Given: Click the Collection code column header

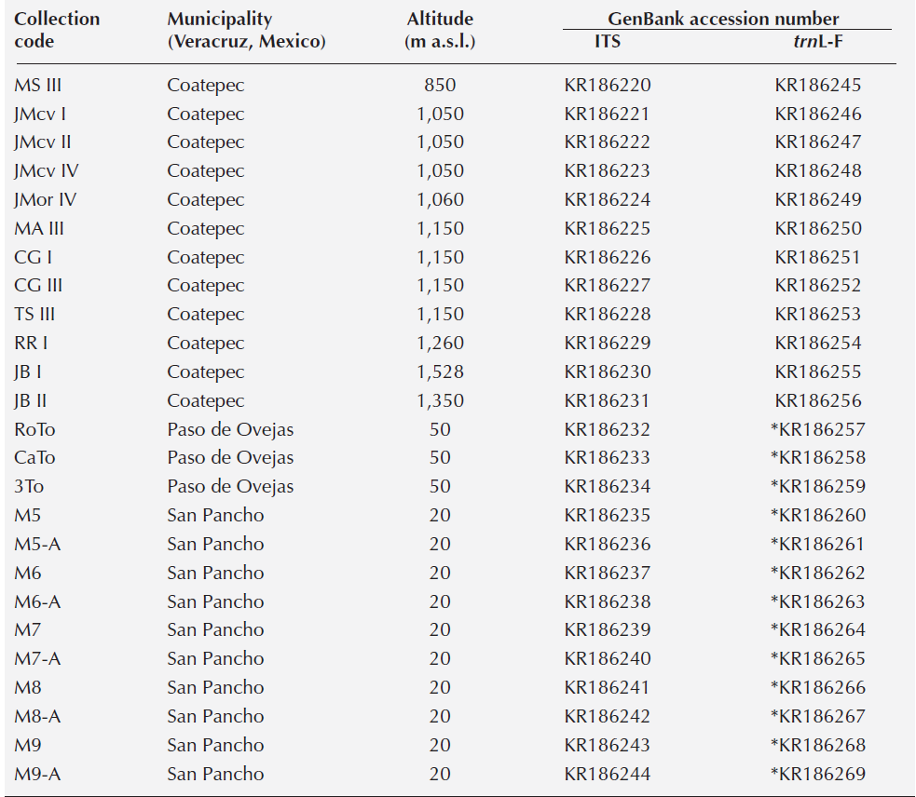Looking at the screenshot, I should (57, 30).
